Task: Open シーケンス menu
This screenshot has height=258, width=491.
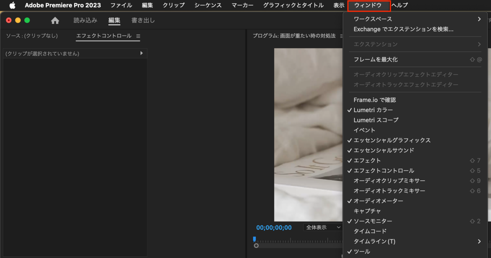Action: (x=208, y=5)
